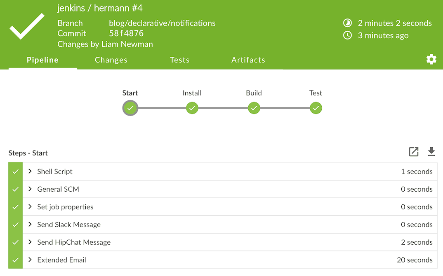Click the jenkins / hermann #4 title
The width and height of the screenshot is (443, 276).
tap(100, 8)
